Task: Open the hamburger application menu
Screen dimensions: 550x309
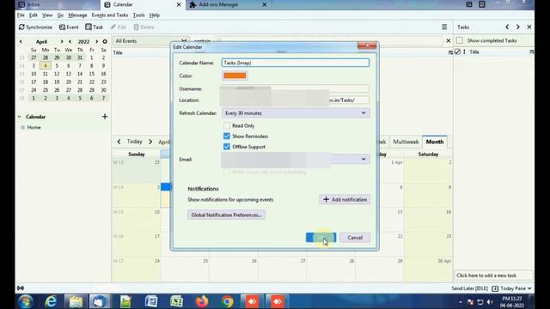Action: pyautogui.click(x=444, y=27)
